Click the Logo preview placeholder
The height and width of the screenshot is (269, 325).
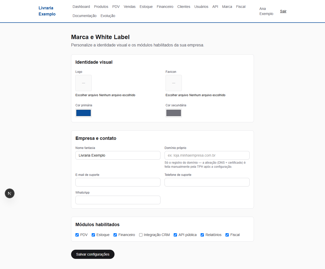[84, 83]
